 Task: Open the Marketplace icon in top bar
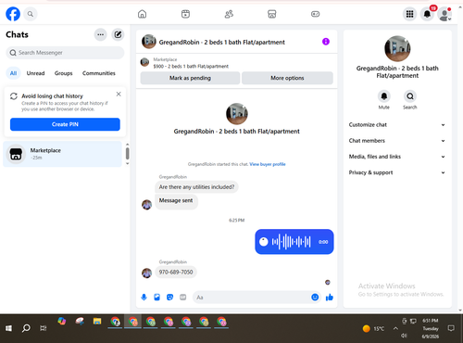tap(272, 14)
